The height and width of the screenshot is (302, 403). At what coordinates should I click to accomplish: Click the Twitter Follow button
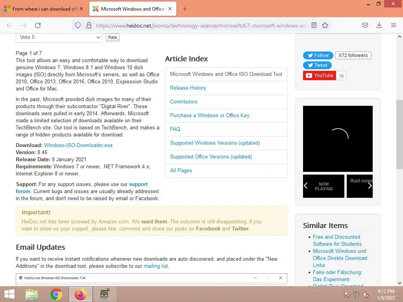pyautogui.click(x=318, y=55)
